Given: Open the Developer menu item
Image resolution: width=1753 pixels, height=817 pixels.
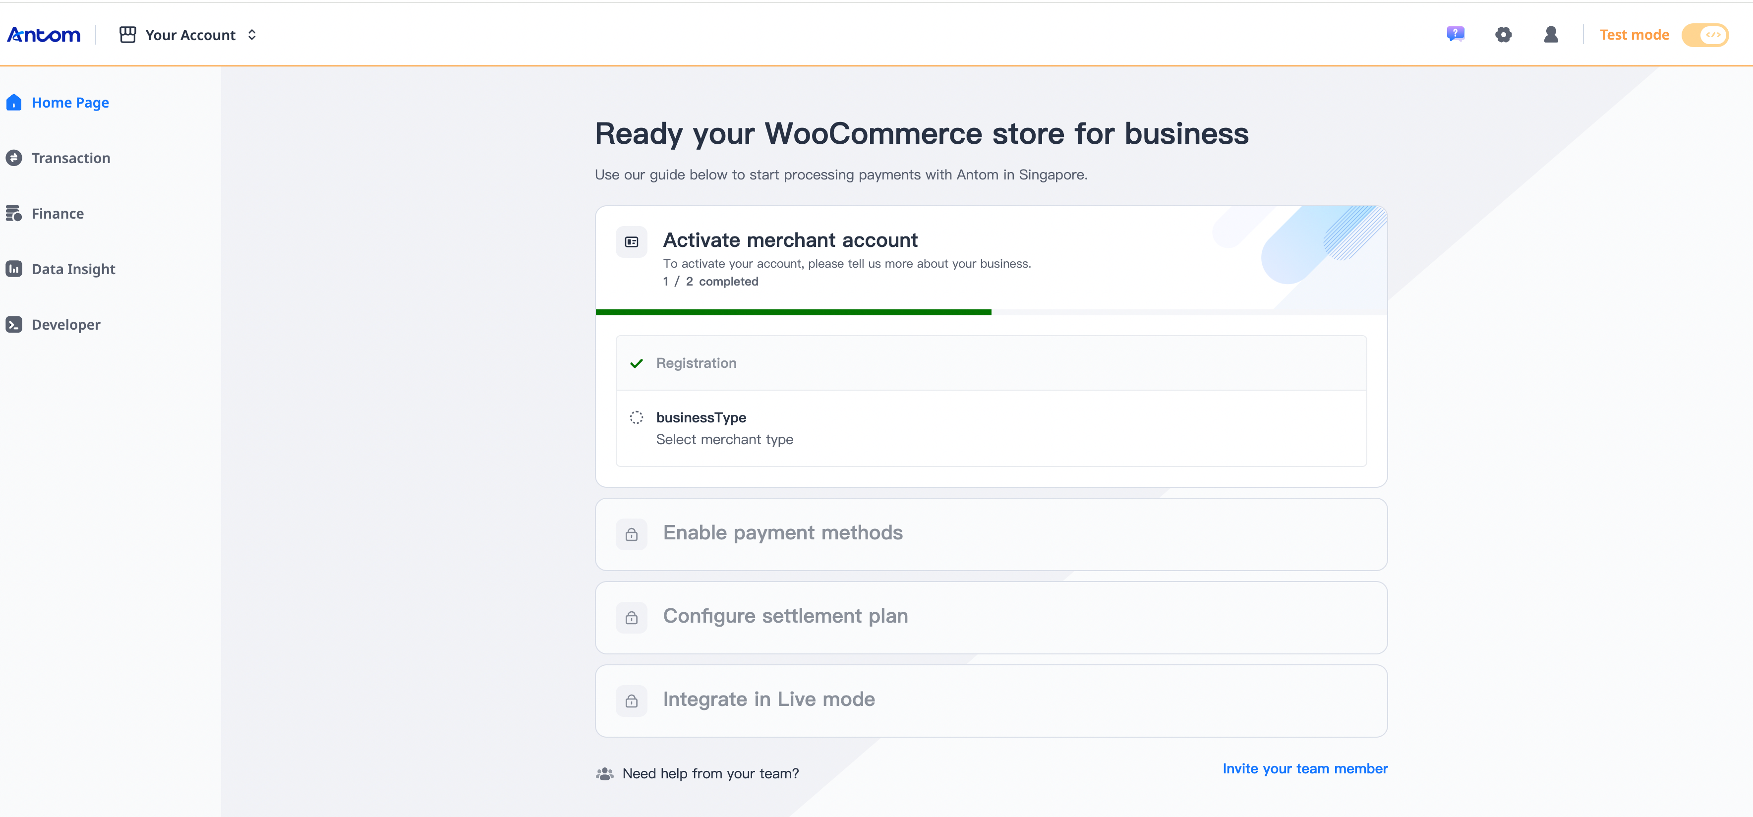Looking at the screenshot, I should click(66, 325).
